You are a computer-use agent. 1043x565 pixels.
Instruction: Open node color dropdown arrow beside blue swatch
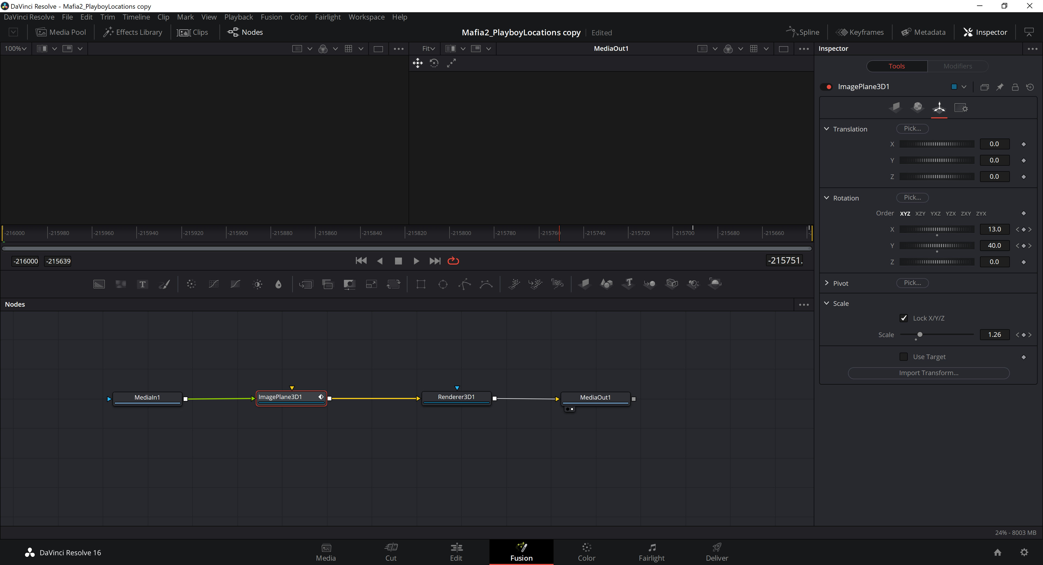tap(964, 87)
